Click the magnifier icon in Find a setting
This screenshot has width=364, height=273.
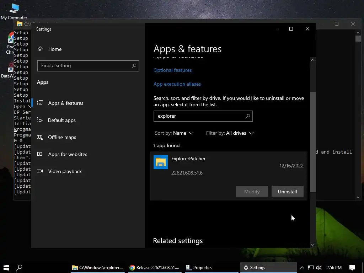[134, 66]
